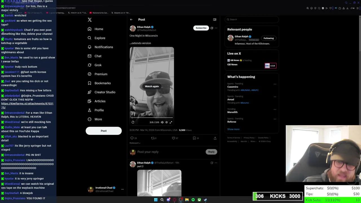Open the Relevant sort dropdown
This screenshot has height=203, width=361.
(x=135, y=143)
